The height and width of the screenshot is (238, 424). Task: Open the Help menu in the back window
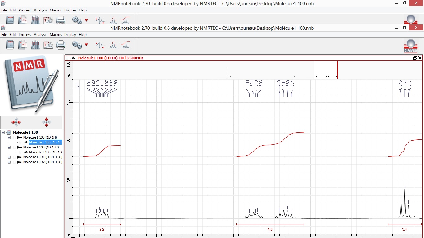tap(83, 10)
